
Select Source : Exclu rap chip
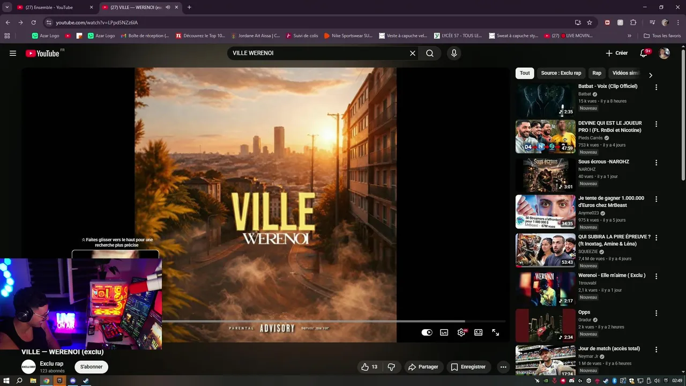coord(561,73)
